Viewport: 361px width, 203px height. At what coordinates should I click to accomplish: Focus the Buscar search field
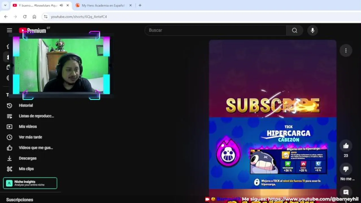coord(216,30)
